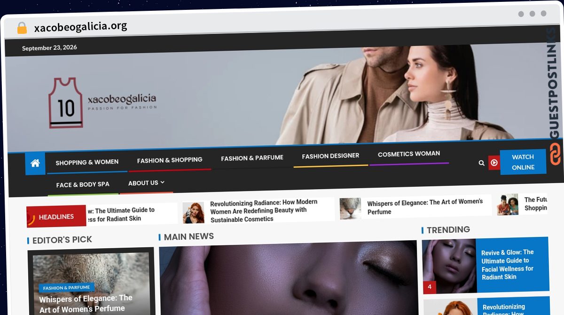Select Face & Body Spa menu item
The width and height of the screenshot is (564, 315).
(83, 185)
